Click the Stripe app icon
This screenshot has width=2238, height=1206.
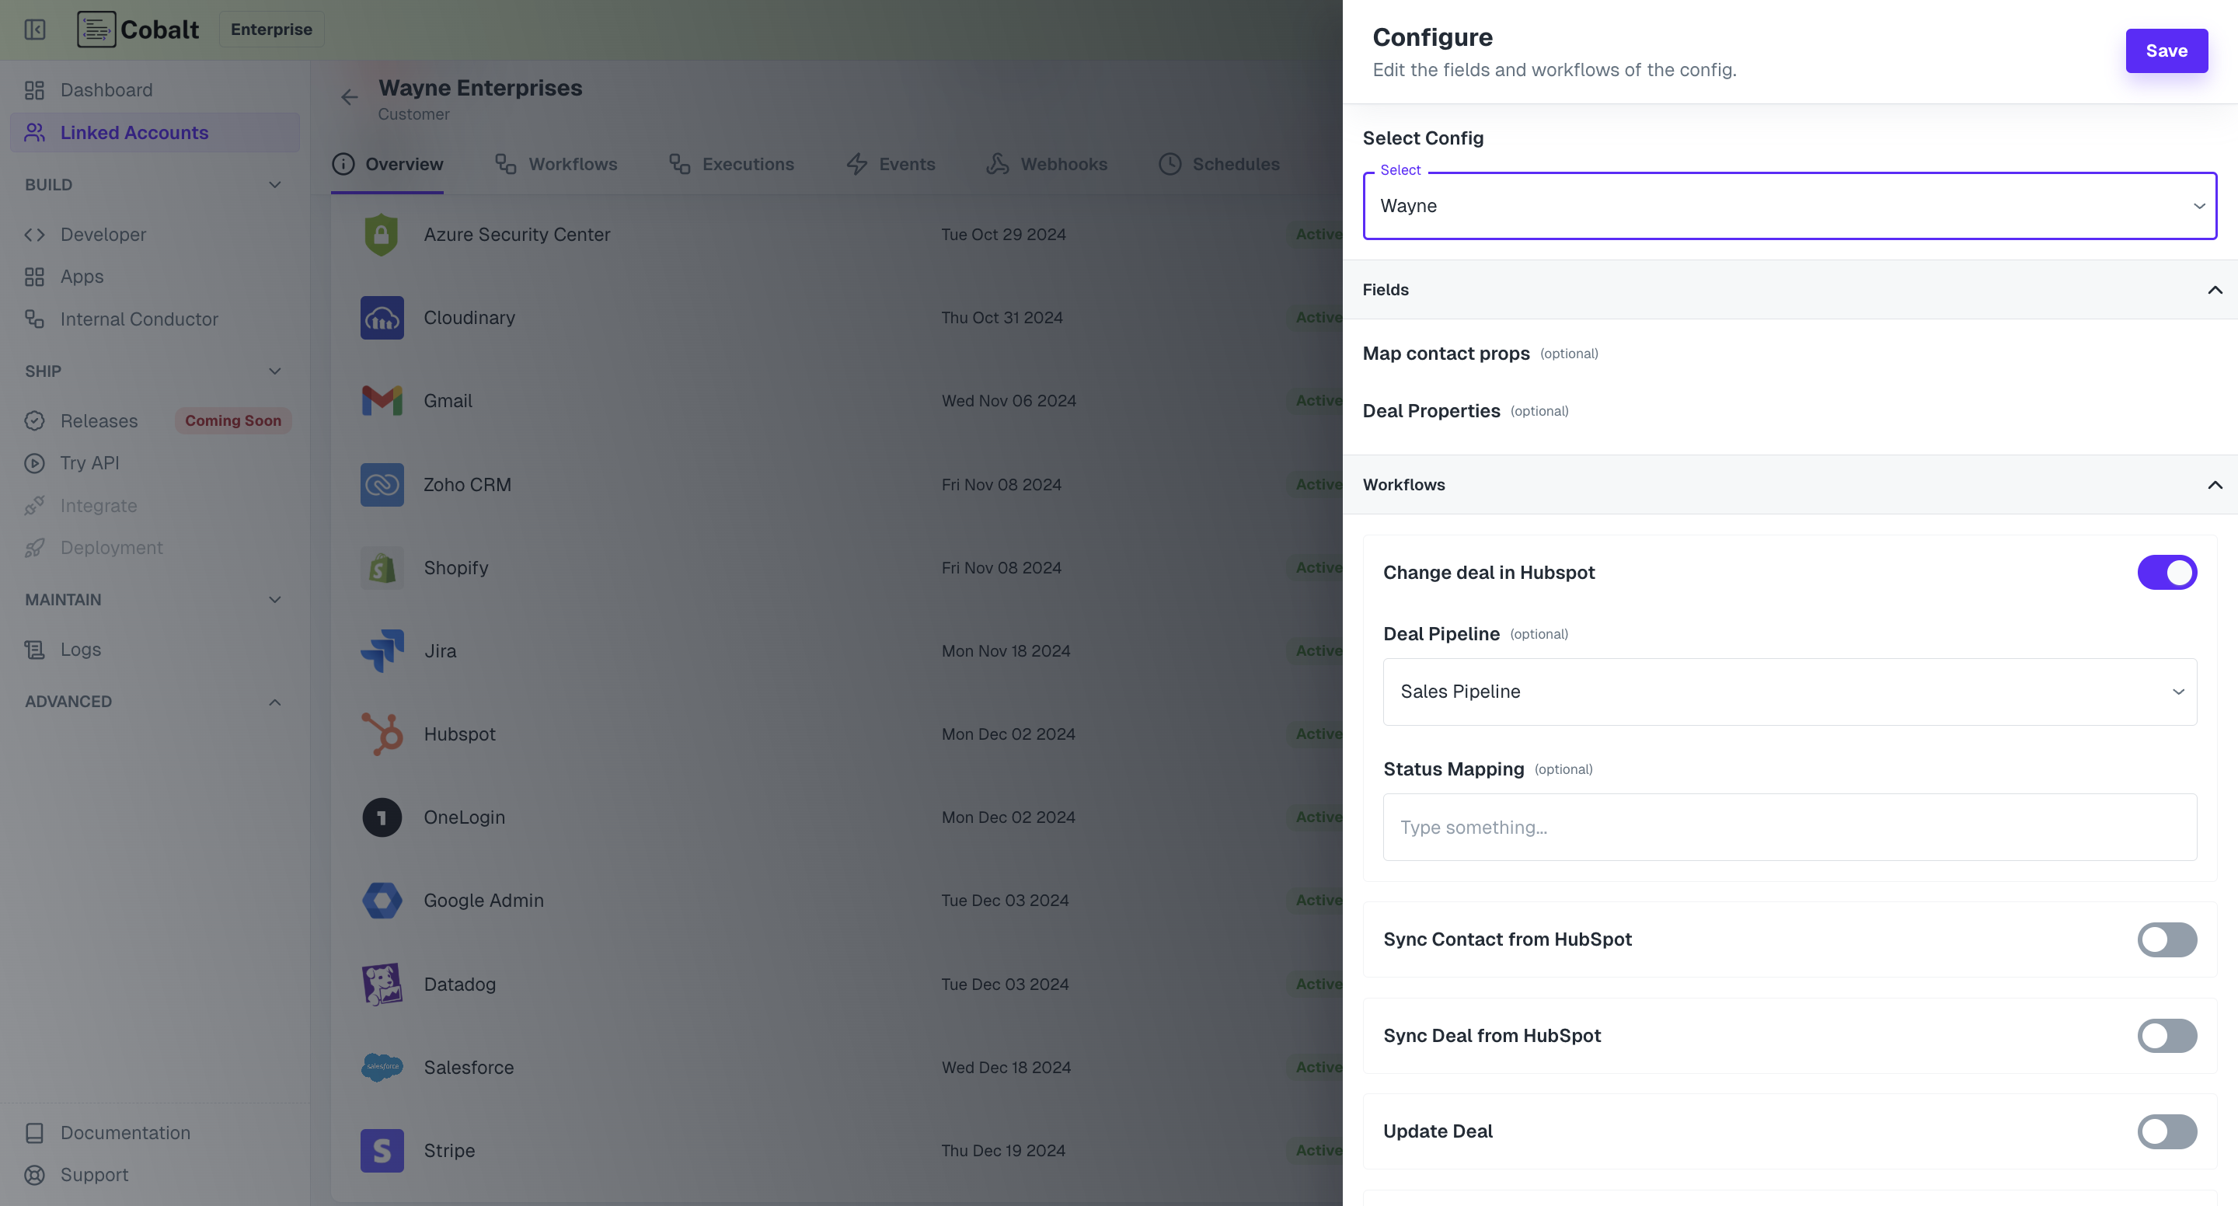pos(382,1149)
